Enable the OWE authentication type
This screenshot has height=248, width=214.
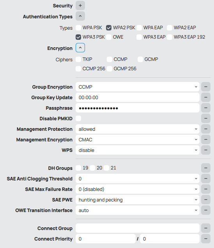(109, 37)
